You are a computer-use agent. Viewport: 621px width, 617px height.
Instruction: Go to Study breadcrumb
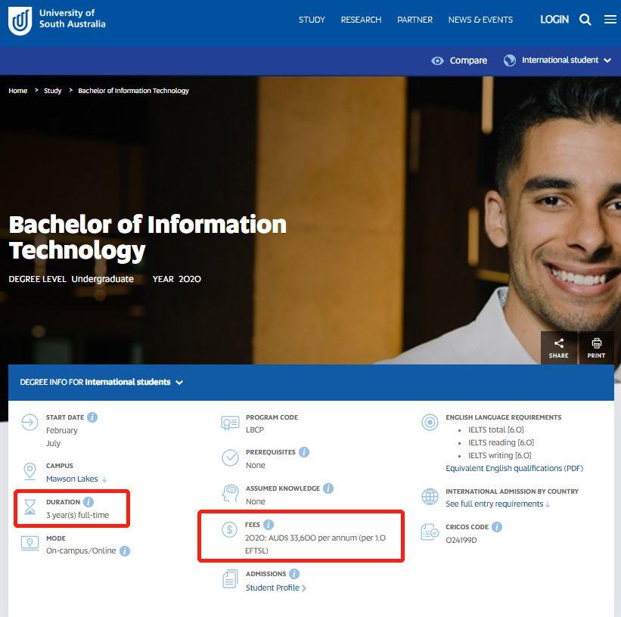pyautogui.click(x=53, y=91)
